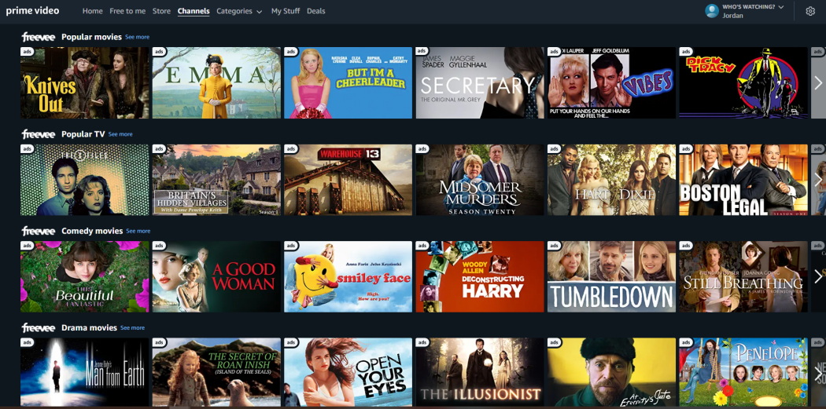Open the Boston Legal thumbnail
826x409 pixels.
pyautogui.click(x=743, y=180)
